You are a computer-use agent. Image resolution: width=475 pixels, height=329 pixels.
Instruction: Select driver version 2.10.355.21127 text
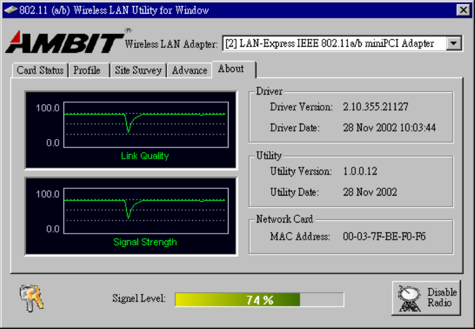tap(376, 107)
